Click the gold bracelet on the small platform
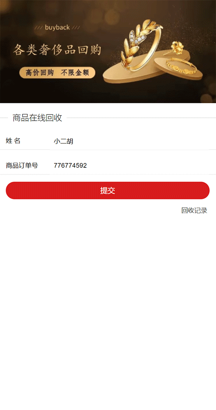 (x=181, y=67)
